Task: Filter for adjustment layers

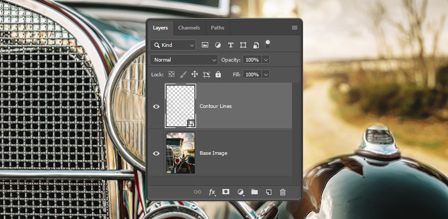Action: click(x=218, y=45)
